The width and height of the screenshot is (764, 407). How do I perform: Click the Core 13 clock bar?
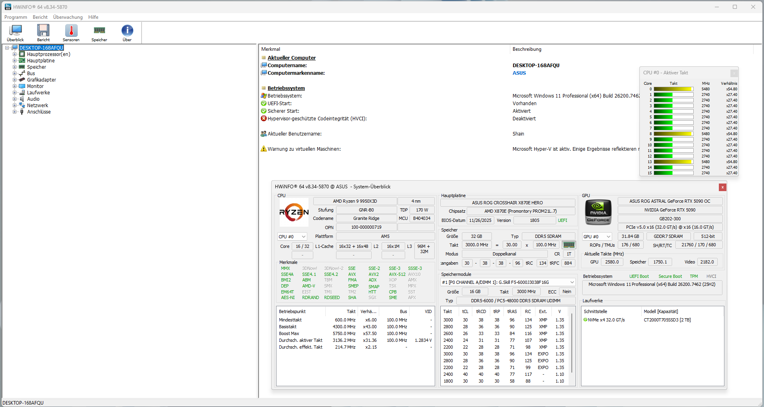(x=673, y=162)
